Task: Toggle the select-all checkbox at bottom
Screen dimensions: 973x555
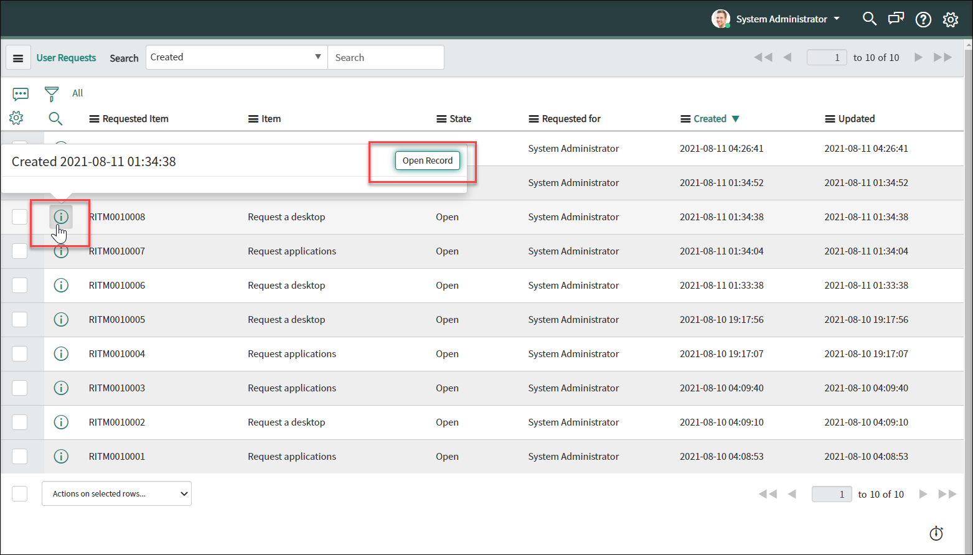Action: [20, 494]
